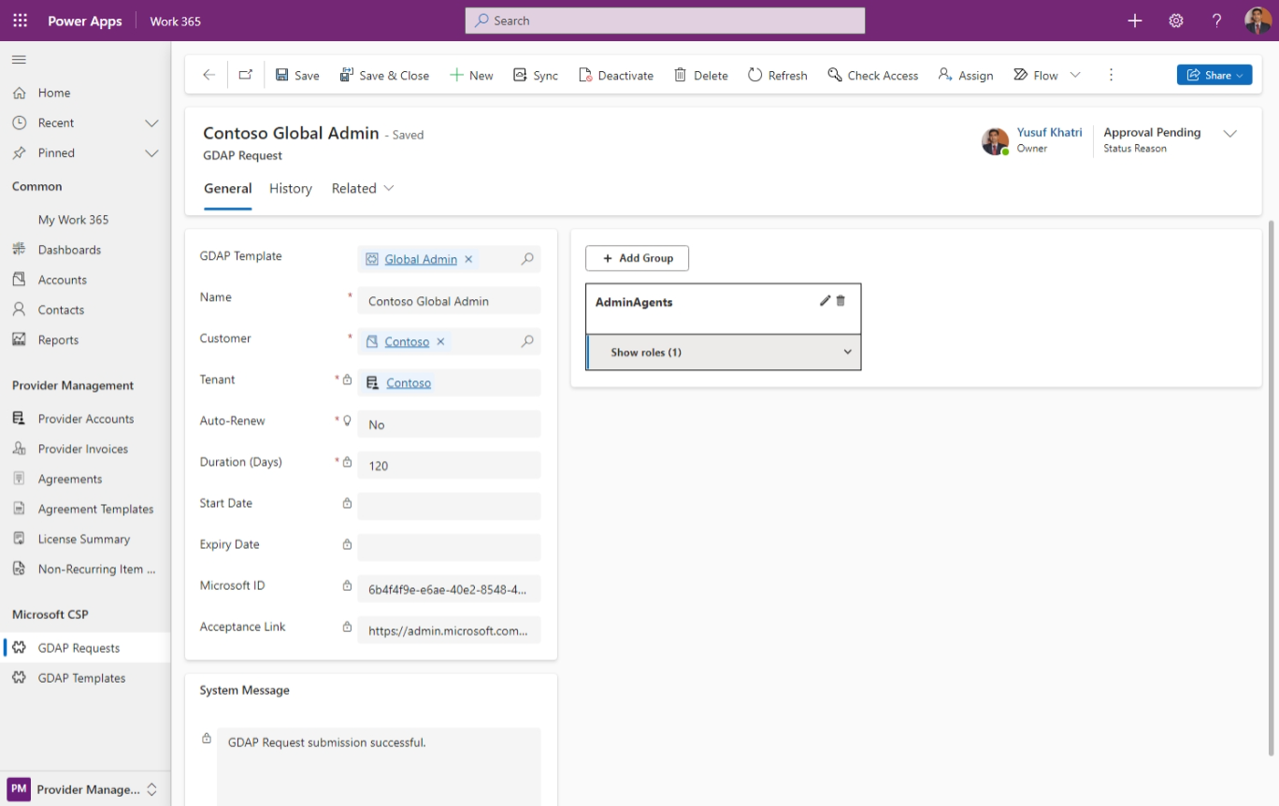Deactivate this record

[x=616, y=75]
